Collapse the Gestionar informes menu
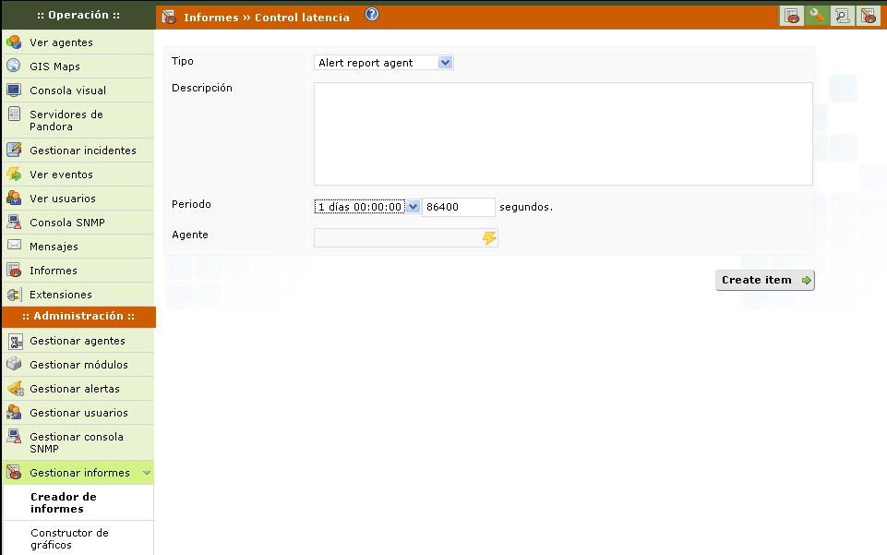 click(x=146, y=473)
